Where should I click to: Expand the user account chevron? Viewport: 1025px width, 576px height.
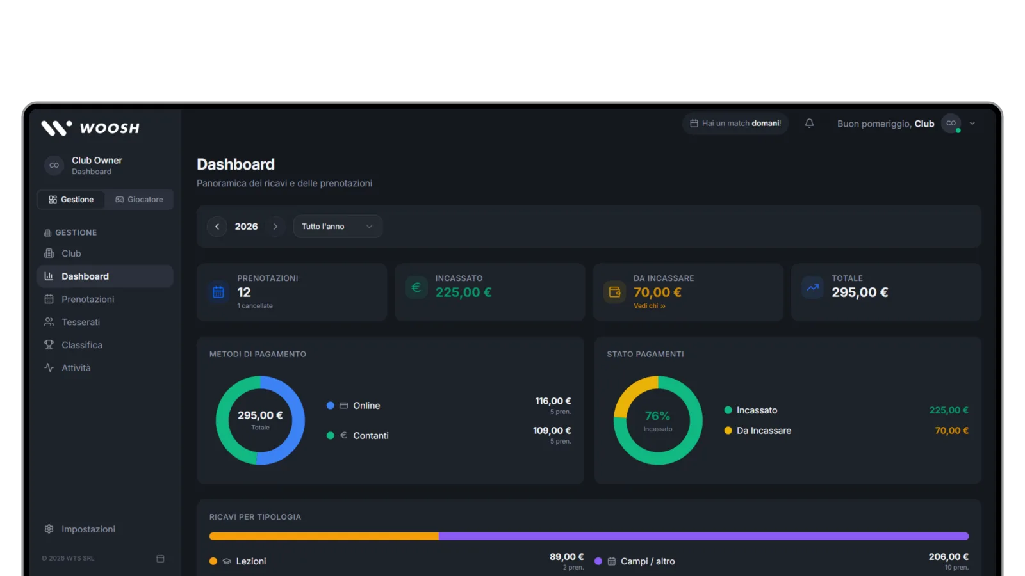click(x=972, y=124)
